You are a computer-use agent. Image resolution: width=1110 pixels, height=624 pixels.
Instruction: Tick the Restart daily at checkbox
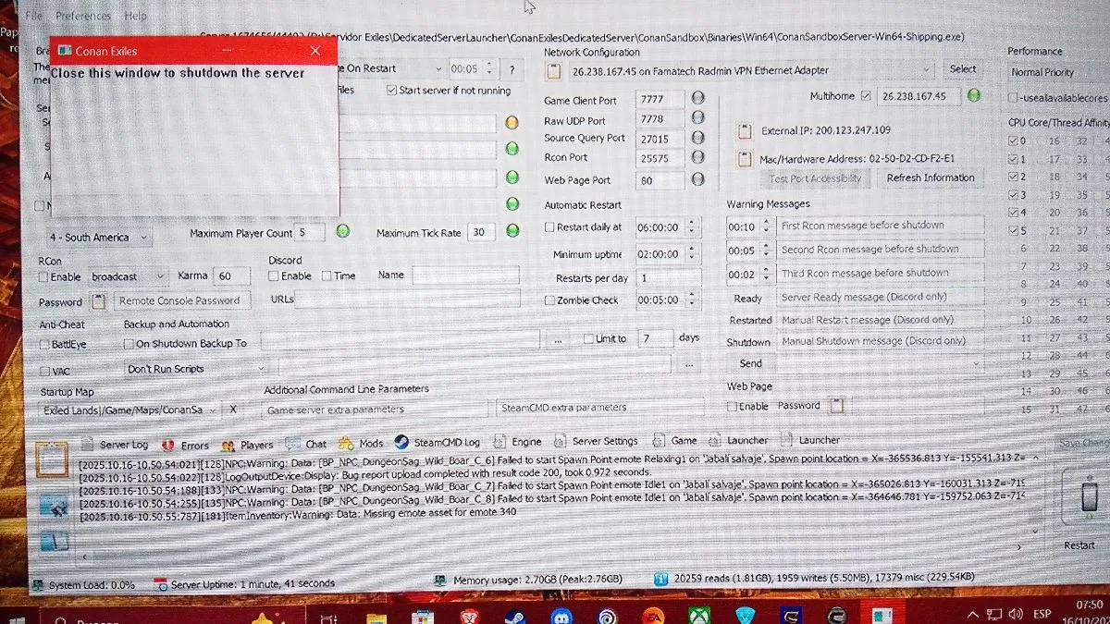pyautogui.click(x=550, y=227)
